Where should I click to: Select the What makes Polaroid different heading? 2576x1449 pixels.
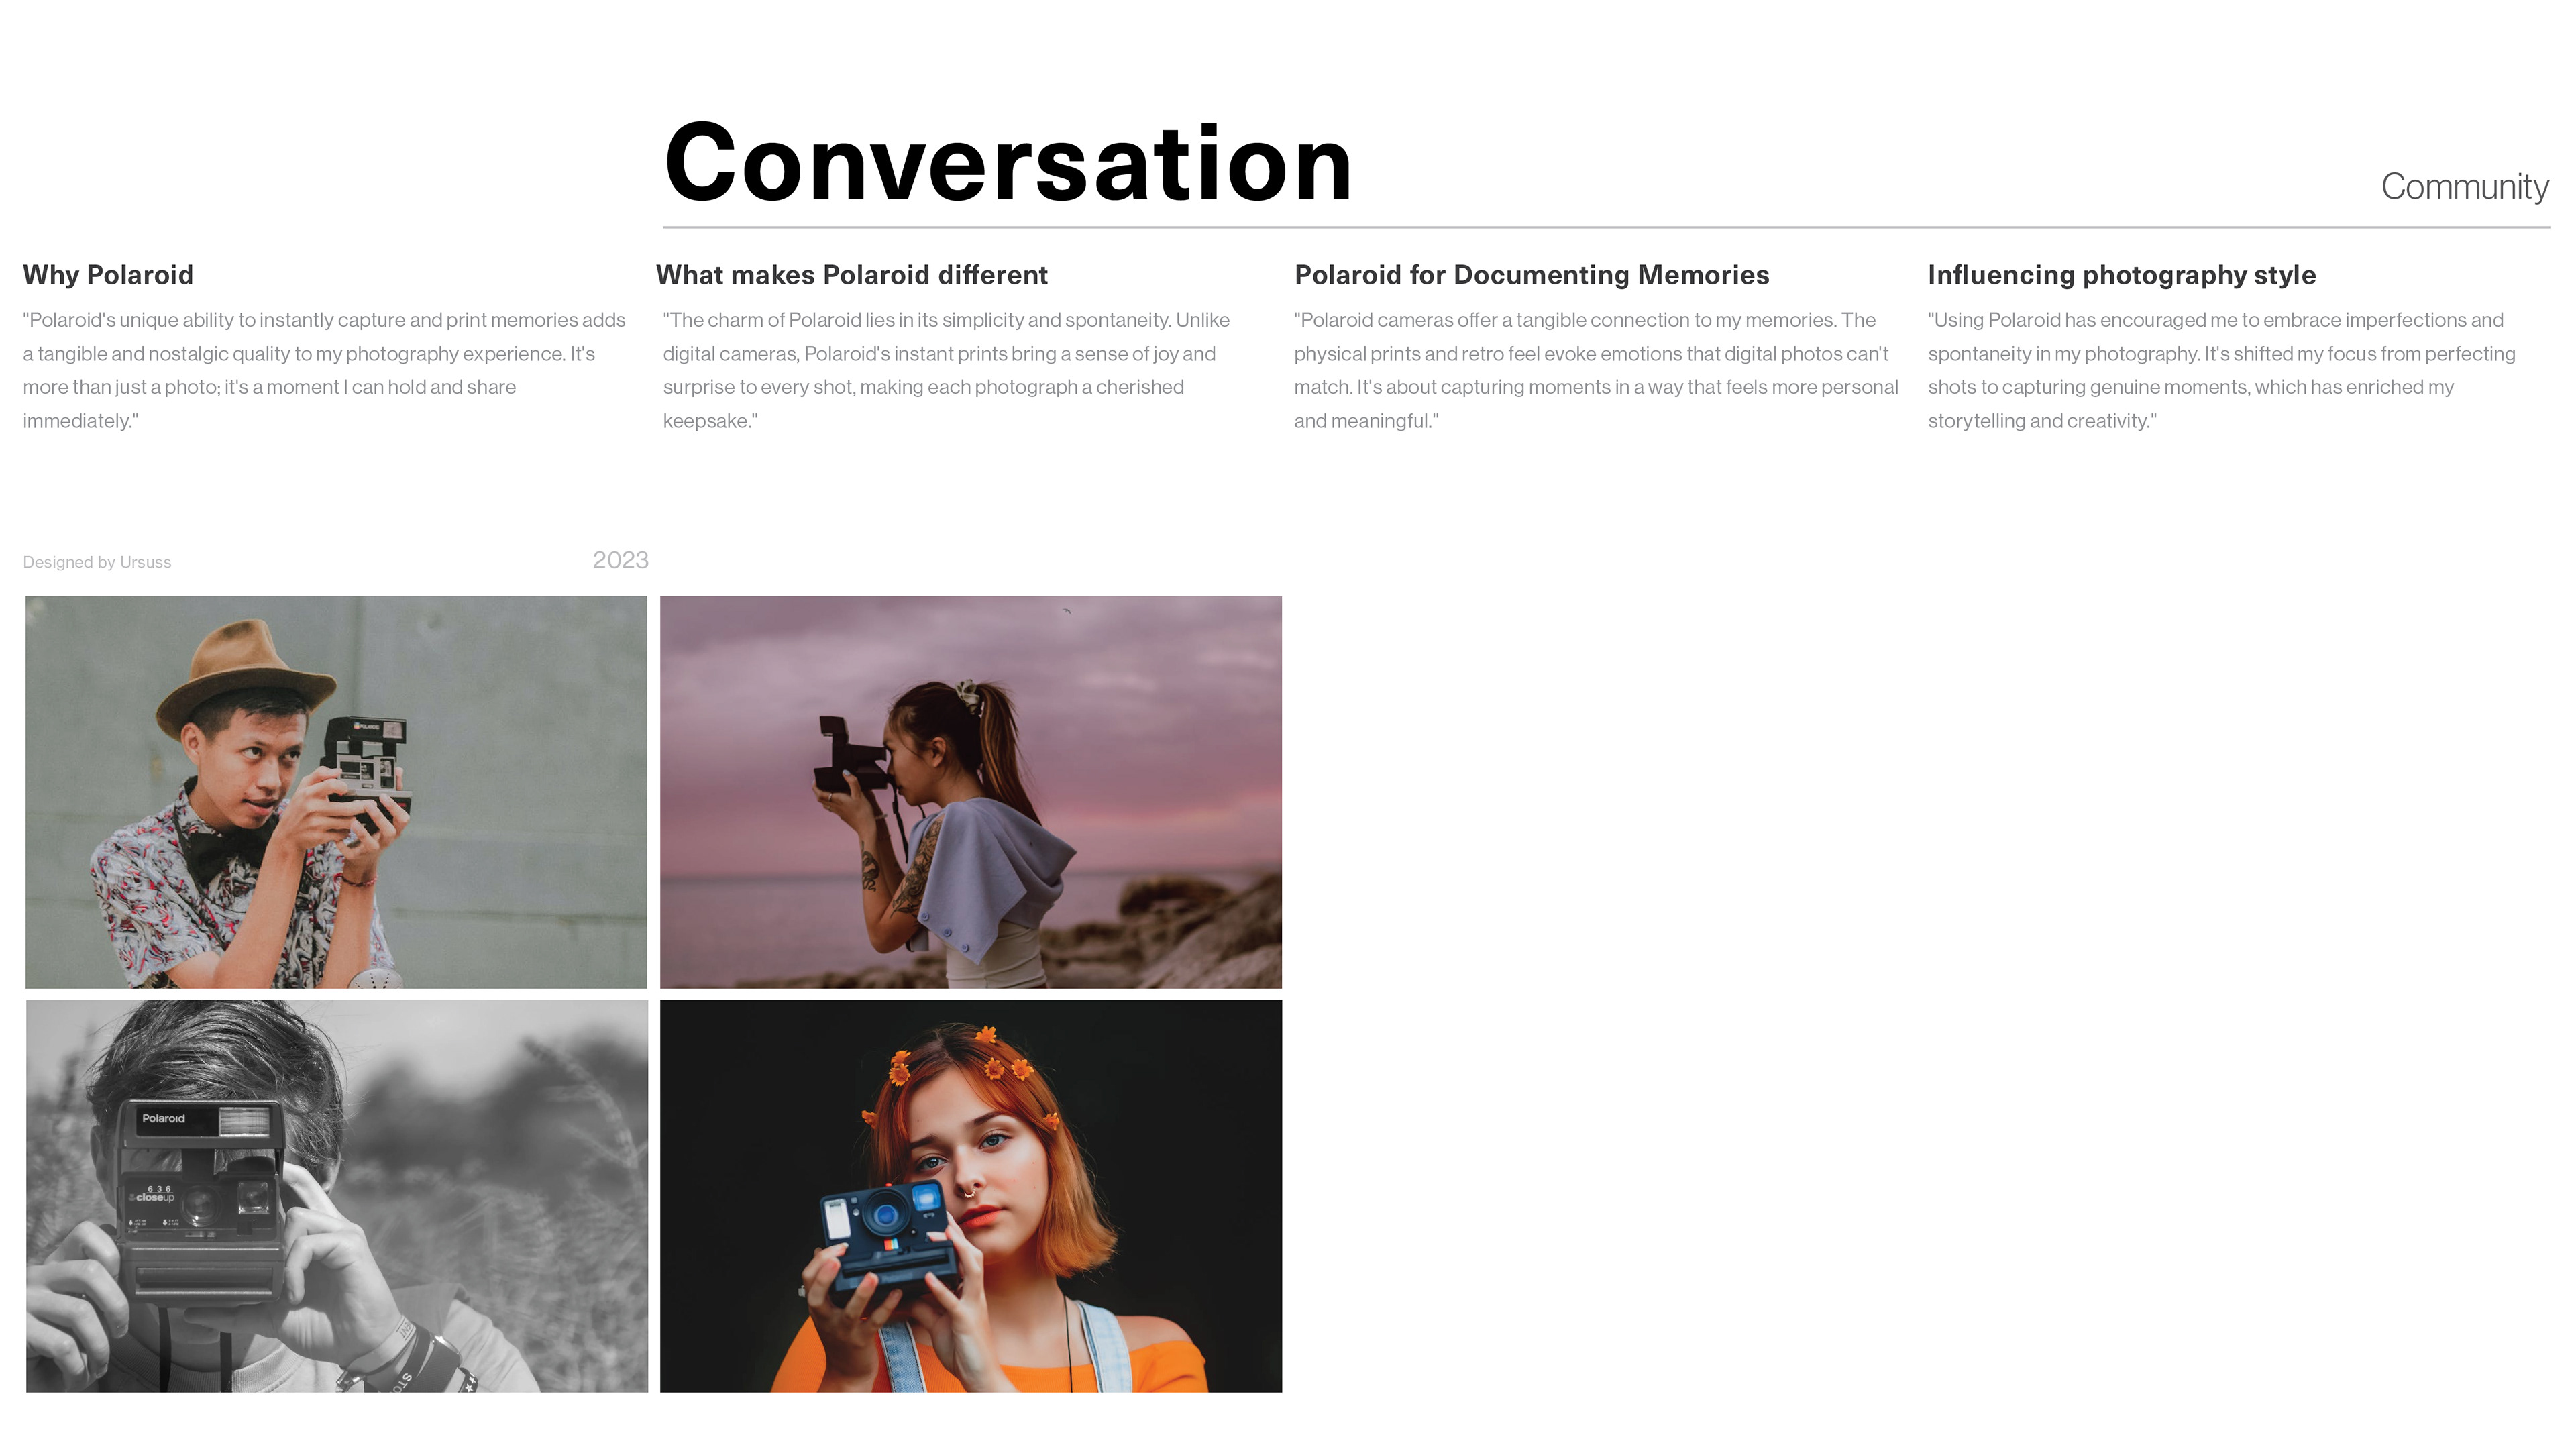point(852,275)
